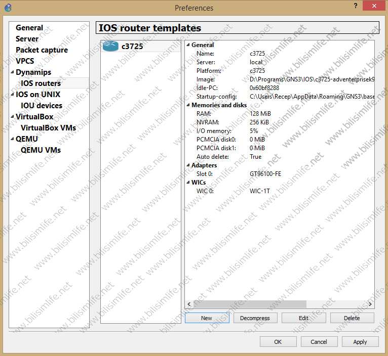Click Delete to remove the template

click(352, 318)
